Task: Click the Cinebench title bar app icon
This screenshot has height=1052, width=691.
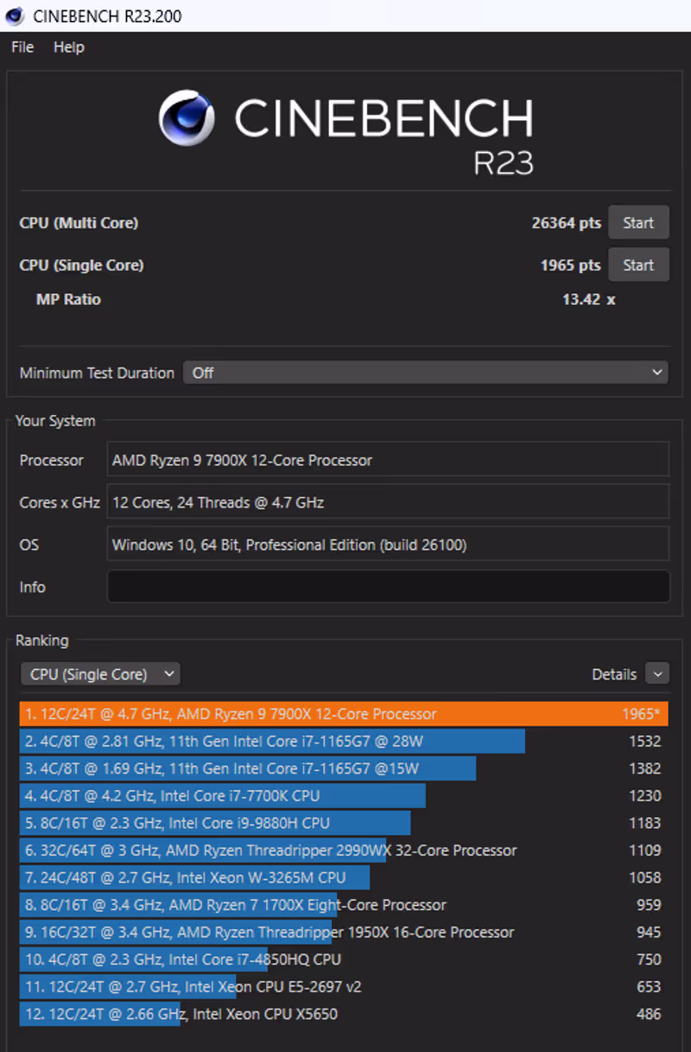Action: (x=15, y=16)
